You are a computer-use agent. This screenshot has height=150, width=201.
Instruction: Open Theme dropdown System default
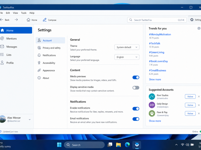click(127, 47)
